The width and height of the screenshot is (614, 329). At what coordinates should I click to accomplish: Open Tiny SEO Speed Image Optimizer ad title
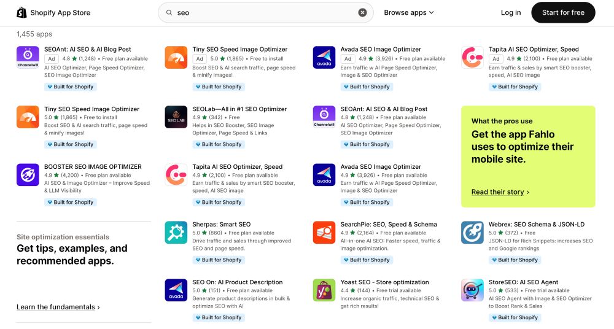tap(239, 49)
